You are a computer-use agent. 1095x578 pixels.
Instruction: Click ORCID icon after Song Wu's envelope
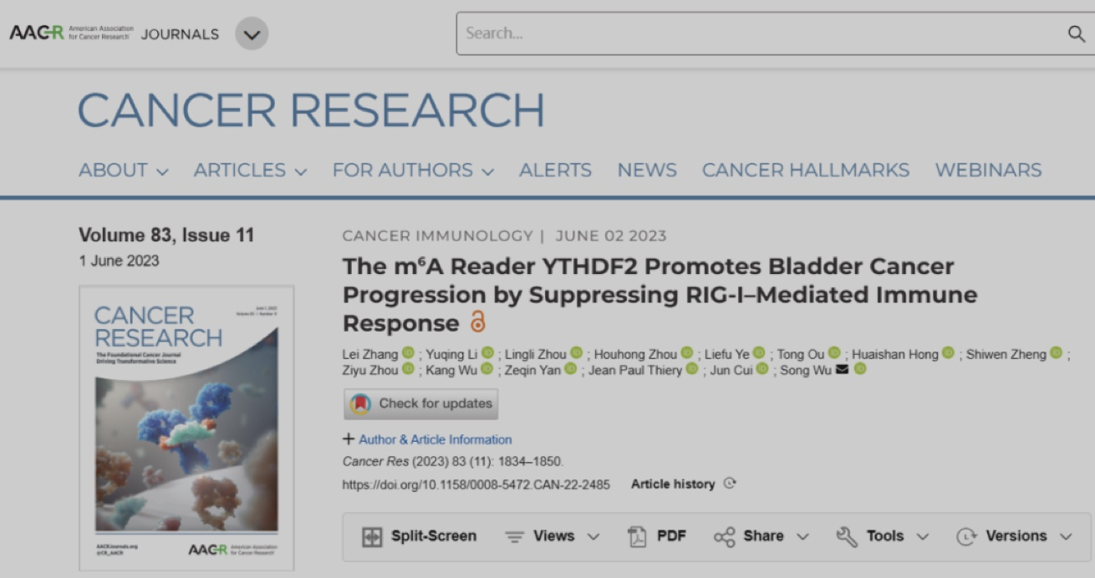[x=860, y=369]
